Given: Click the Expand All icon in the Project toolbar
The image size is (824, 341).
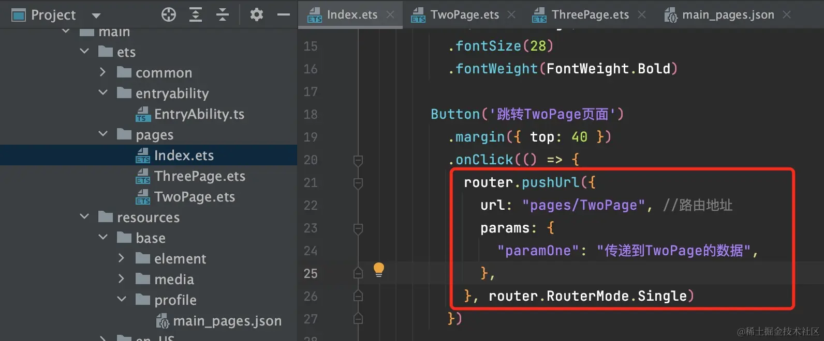Looking at the screenshot, I should (x=196, y=14).
